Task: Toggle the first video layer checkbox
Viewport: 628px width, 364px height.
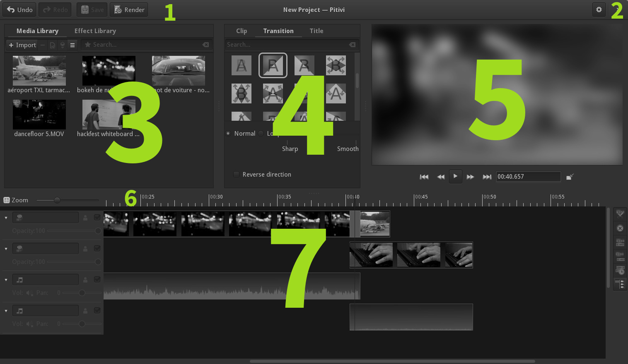Action: coord(97,218)
